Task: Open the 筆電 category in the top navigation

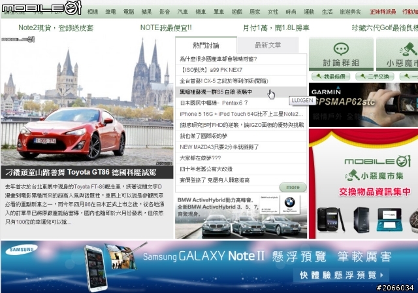Action: point(110,12)
